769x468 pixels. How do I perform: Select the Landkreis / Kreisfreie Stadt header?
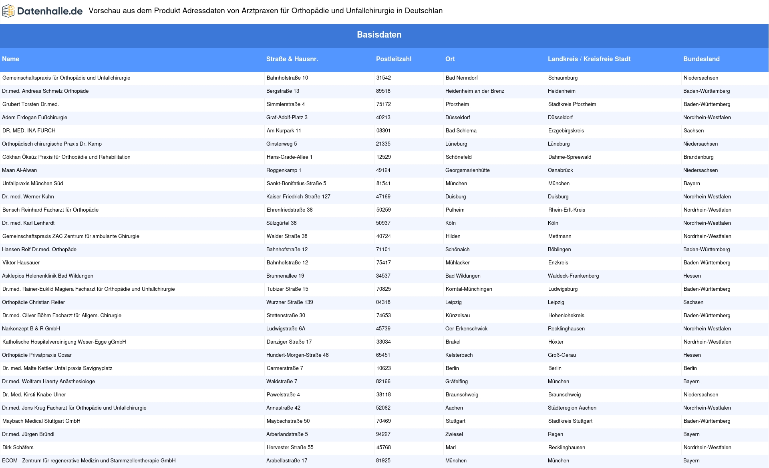pos(589,59)
